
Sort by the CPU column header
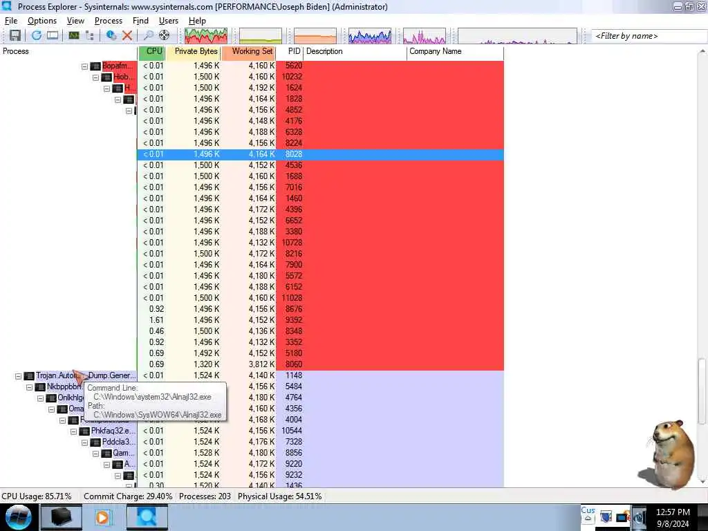152,51
